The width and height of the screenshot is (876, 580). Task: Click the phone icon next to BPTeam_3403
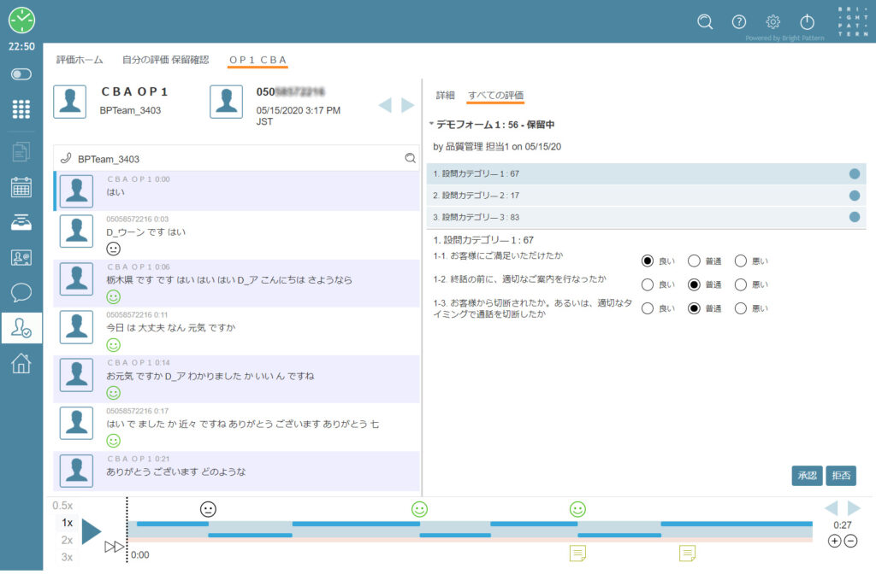pyautogui.click(x=66, y=158)
